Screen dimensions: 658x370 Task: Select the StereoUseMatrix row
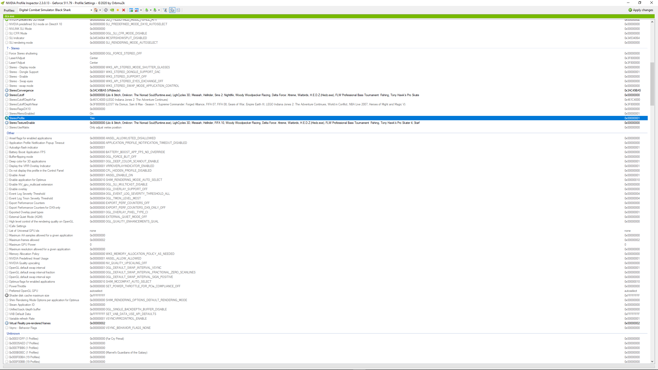(326, 127)
